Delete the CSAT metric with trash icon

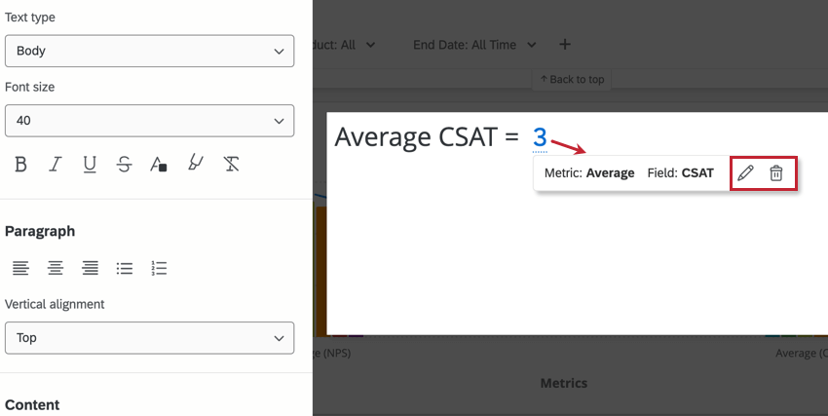click(776, 173)
